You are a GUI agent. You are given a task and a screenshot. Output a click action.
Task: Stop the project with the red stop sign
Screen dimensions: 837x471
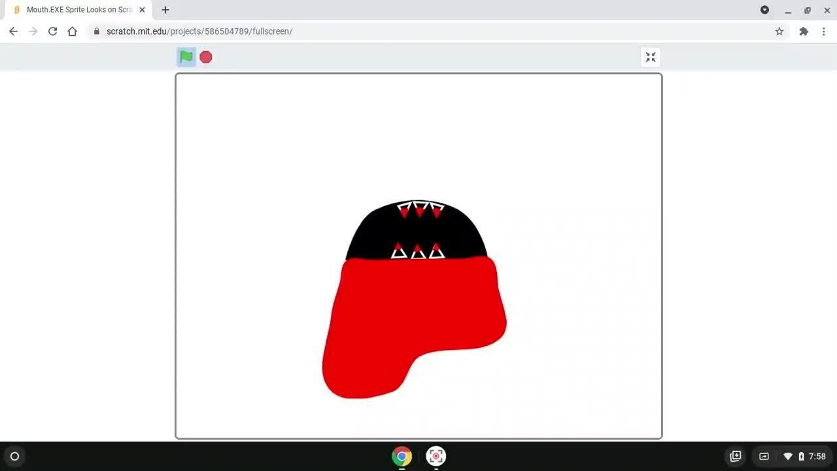206,57
